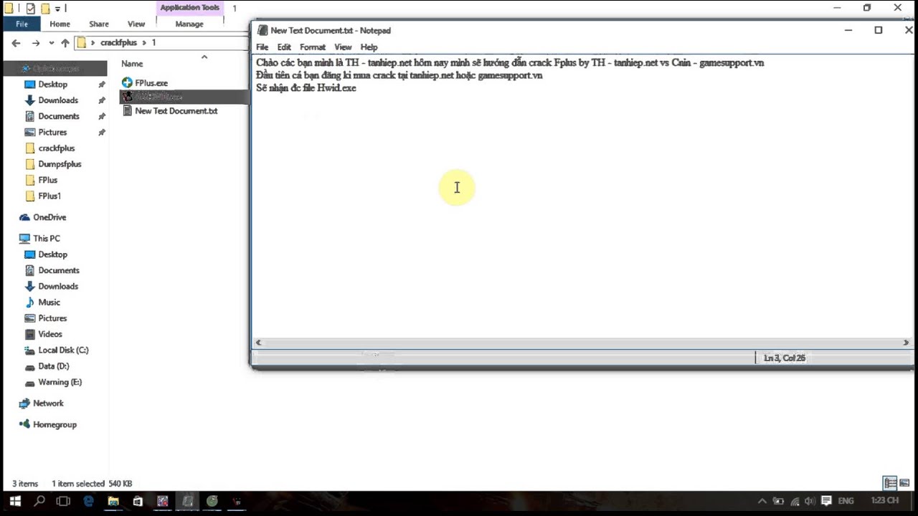
Task: Open File Explorer taskbar icon
Action: (113, 502)
